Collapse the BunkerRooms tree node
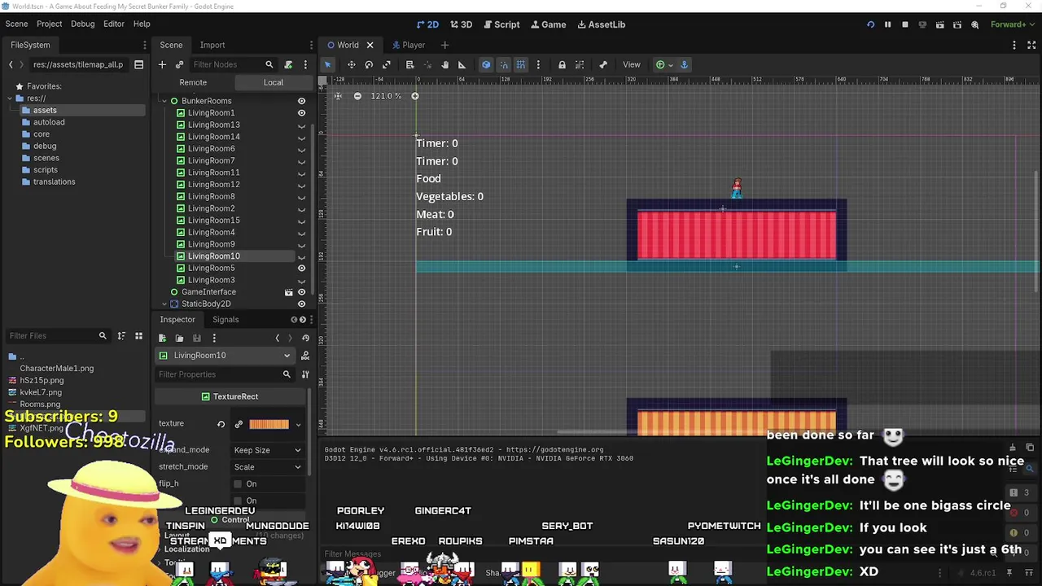This screenshot has width=1042, height=586. click(x=164, y=101)
